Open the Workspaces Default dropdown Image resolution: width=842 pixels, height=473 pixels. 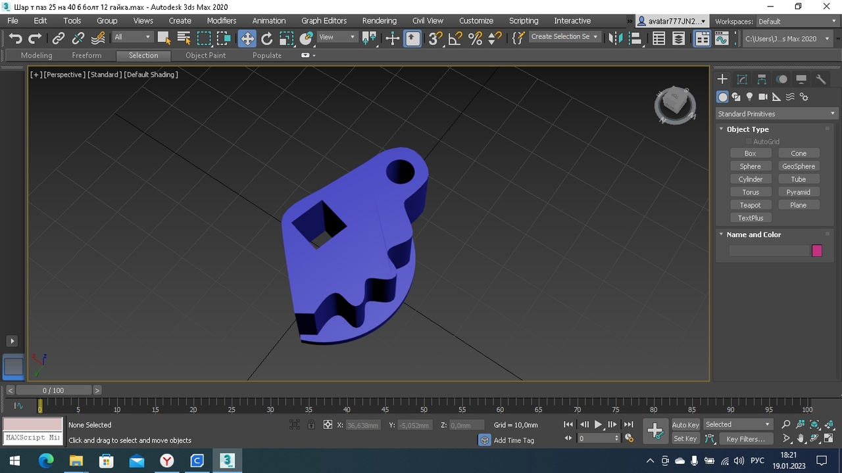797,21
